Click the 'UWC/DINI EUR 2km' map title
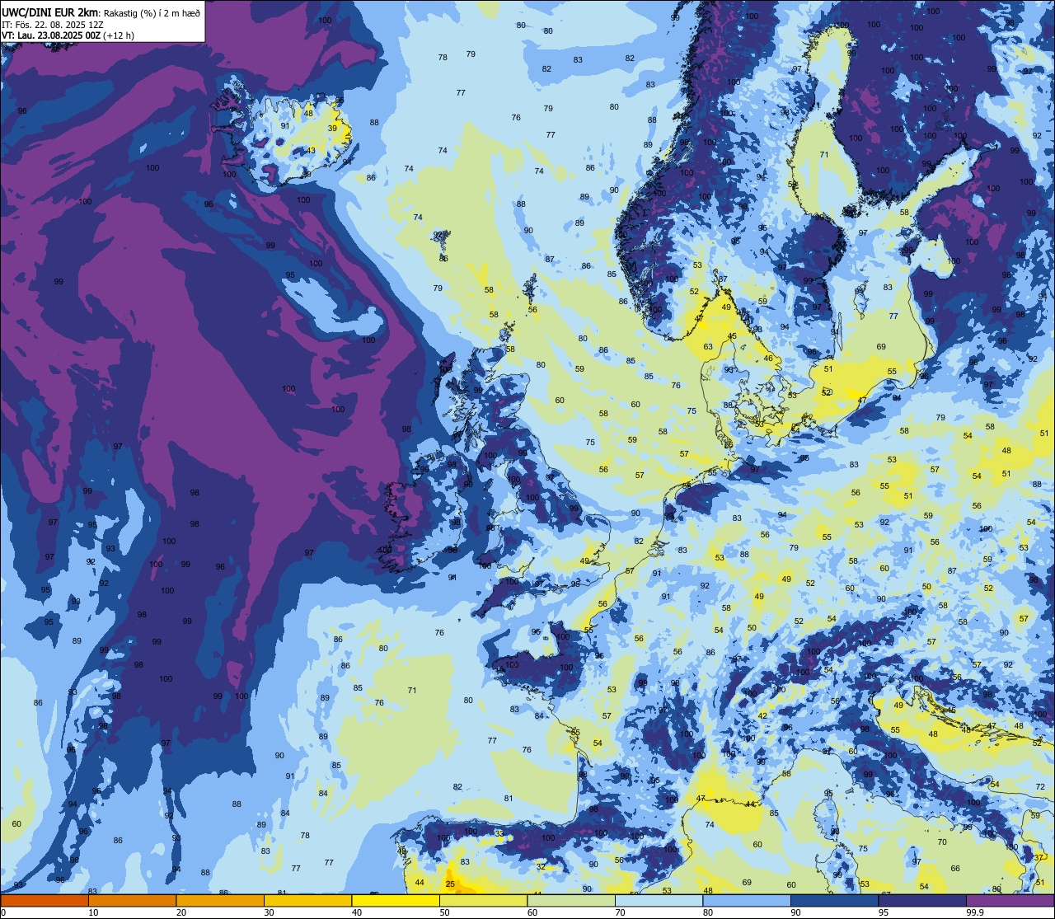1055x919 pixels. click(x=49, y=12)
